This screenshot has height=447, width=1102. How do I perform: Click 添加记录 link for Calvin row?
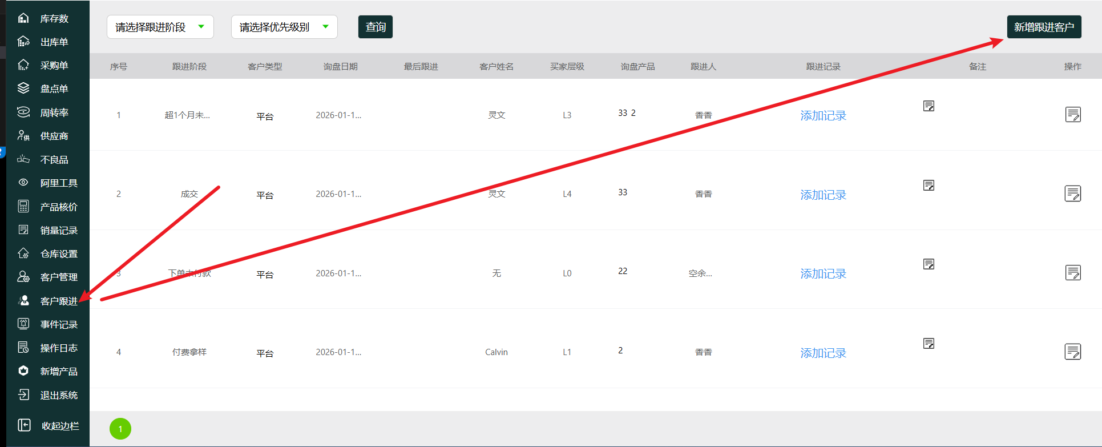(822, 353)
